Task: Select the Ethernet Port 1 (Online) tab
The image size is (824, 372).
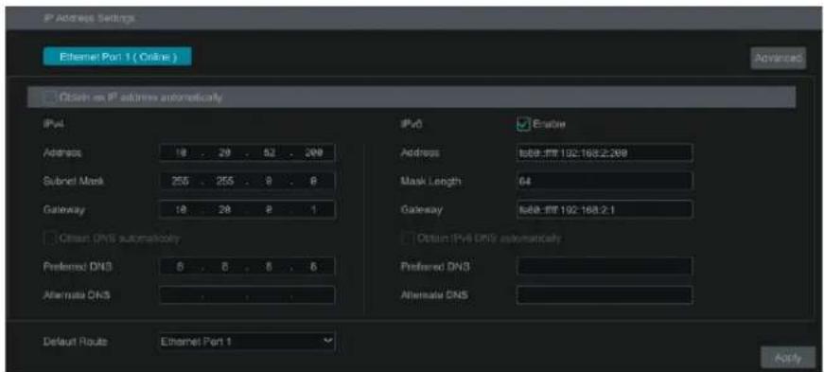Action: (x=117, y=57)
